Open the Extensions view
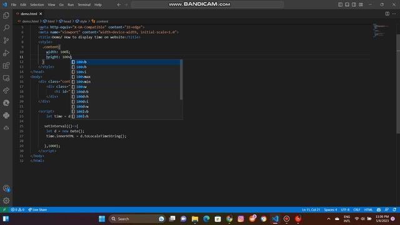The image size is (400, 225). (6, 65)
